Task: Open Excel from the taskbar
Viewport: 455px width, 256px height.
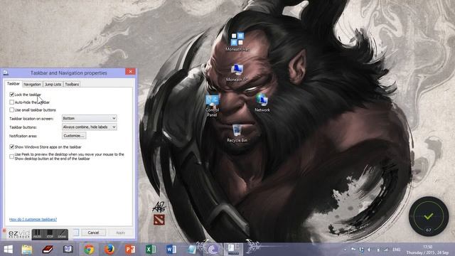Action: (x=151, y=250)
